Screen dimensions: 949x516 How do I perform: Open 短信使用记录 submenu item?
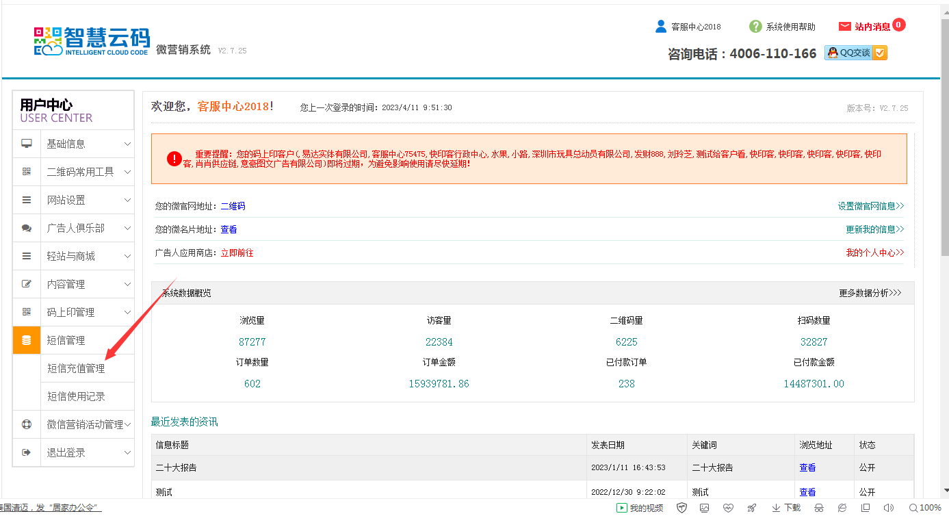76,396
